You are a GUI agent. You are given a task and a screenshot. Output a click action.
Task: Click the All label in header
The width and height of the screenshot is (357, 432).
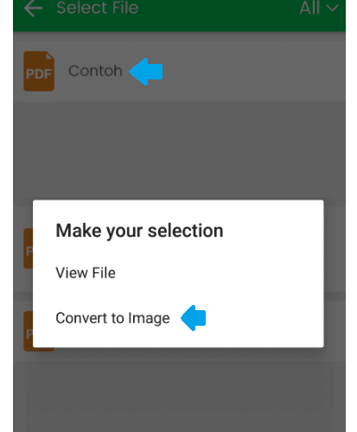(309, 8)
